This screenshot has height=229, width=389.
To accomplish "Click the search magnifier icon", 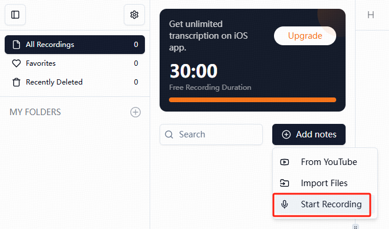I will tap(169, 134).
